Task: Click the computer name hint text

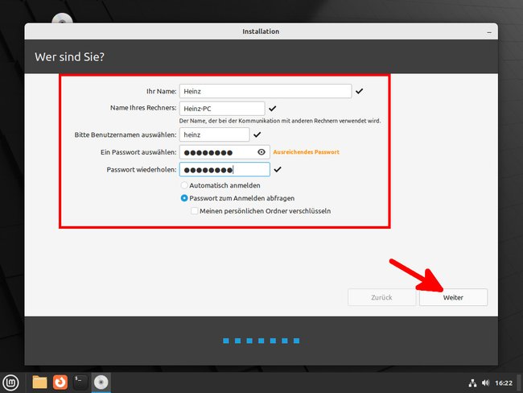Action: pos(280,121)
